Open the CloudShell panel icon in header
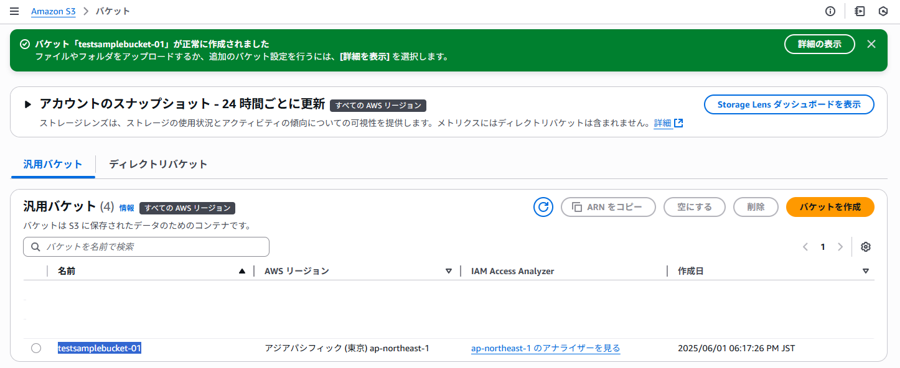The height and width of the screenshot is (368, 900). click(x=860, y=11)
